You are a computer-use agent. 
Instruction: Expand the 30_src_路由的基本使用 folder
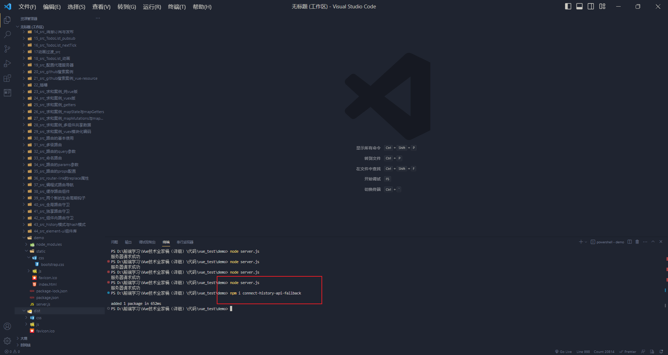pos(59,138)
